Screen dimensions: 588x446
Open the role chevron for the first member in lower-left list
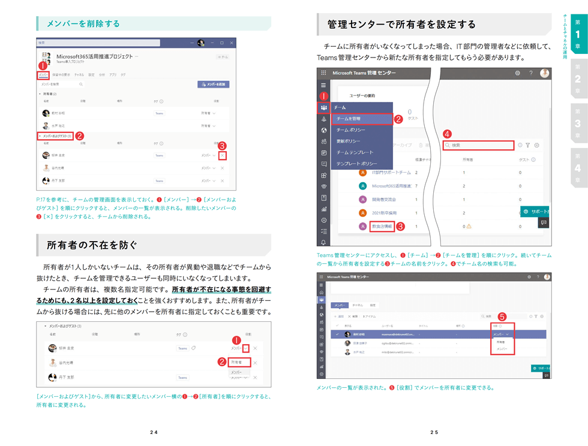(245, 348)
